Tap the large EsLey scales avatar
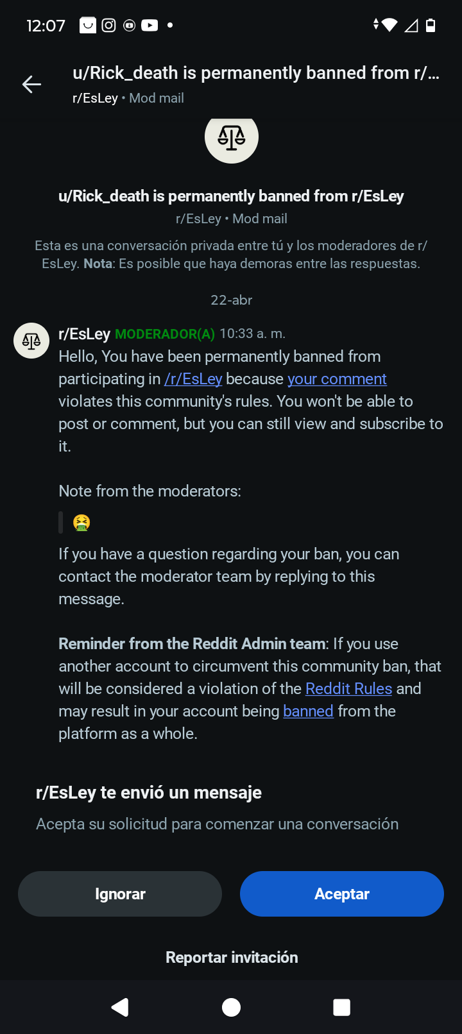 click(231, 137)
